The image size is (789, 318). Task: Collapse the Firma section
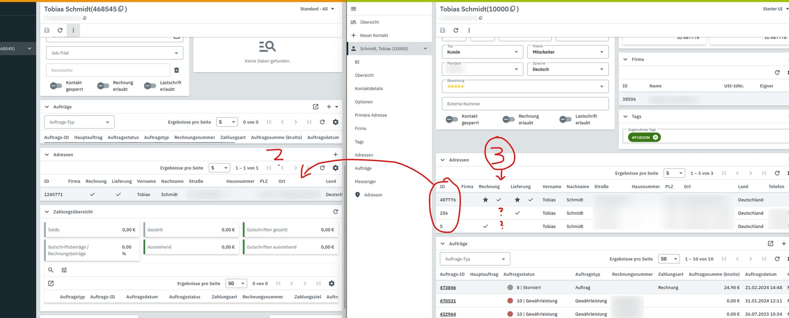(625, 59)
